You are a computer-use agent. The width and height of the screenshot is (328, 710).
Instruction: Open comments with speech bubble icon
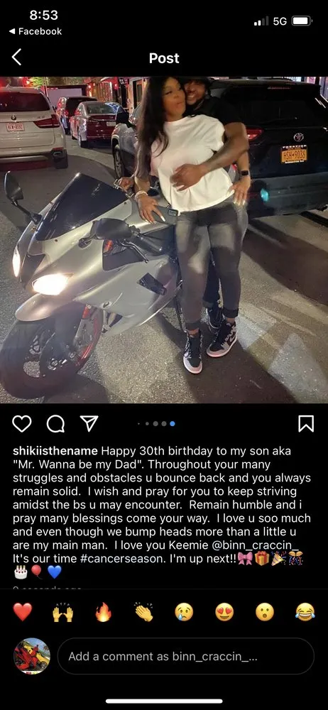click(x=55, y=424)
